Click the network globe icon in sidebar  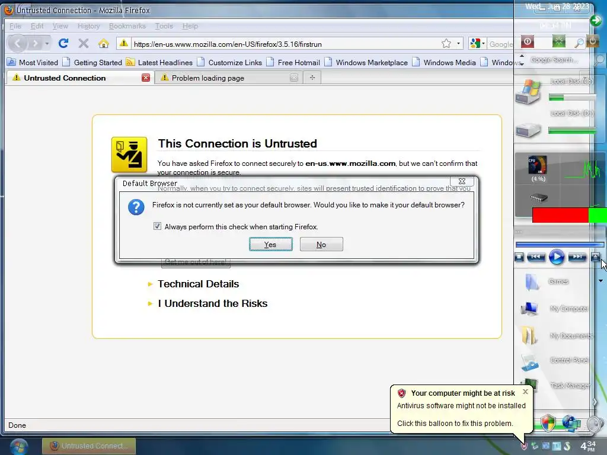pos(571,423)
